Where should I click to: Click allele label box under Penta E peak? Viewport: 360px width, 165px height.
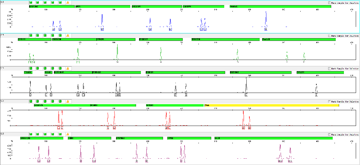tap(266, 29)
